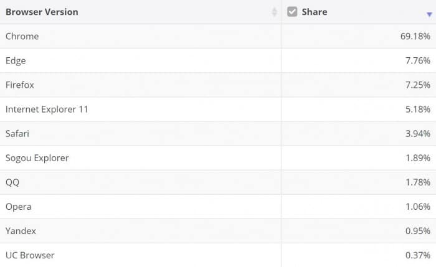
Task: Toggle the Share column checkbox
Action: coord(292,12)
